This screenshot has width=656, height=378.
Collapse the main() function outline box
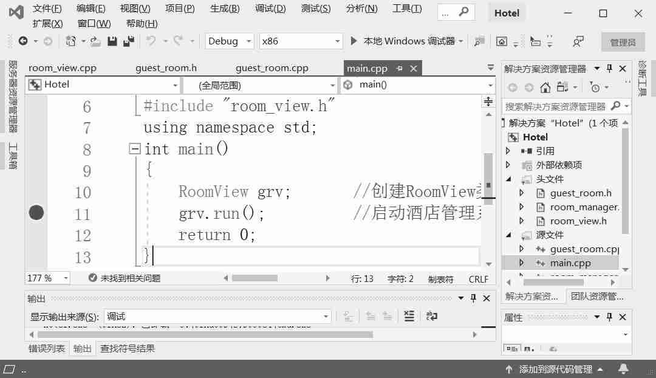click(x=135, y=148)
